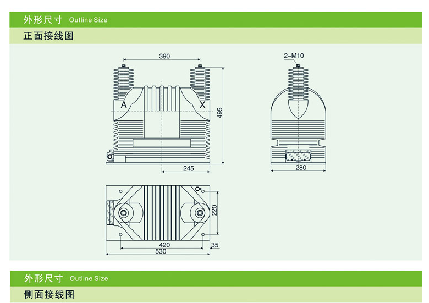The height and width of the screenshot is (303, 429).
Task: Click terminal label X on front view
Action: coord(202,104)
